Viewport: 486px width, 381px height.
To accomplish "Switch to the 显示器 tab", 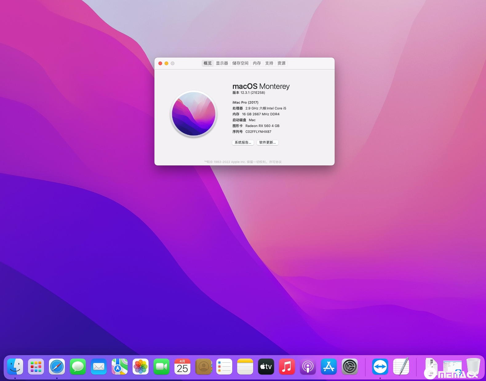I will [x=222, y=63].
